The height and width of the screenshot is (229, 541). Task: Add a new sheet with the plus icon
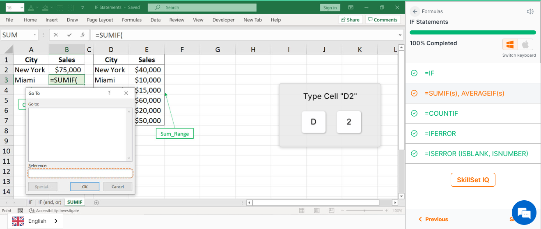coord(96,202)
